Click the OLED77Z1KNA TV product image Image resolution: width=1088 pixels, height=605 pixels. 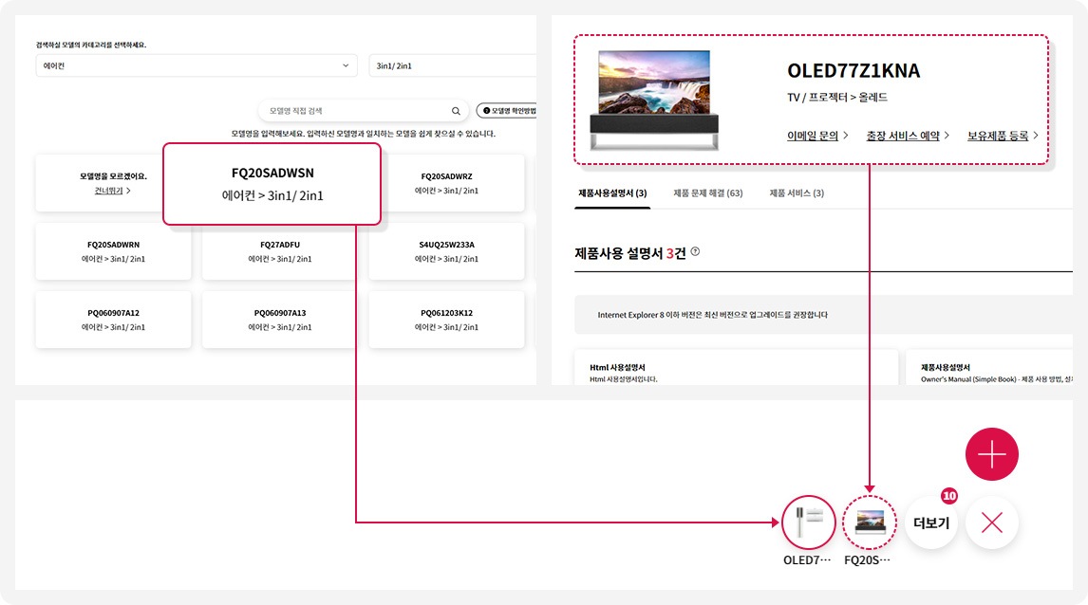tap(653, 100)
